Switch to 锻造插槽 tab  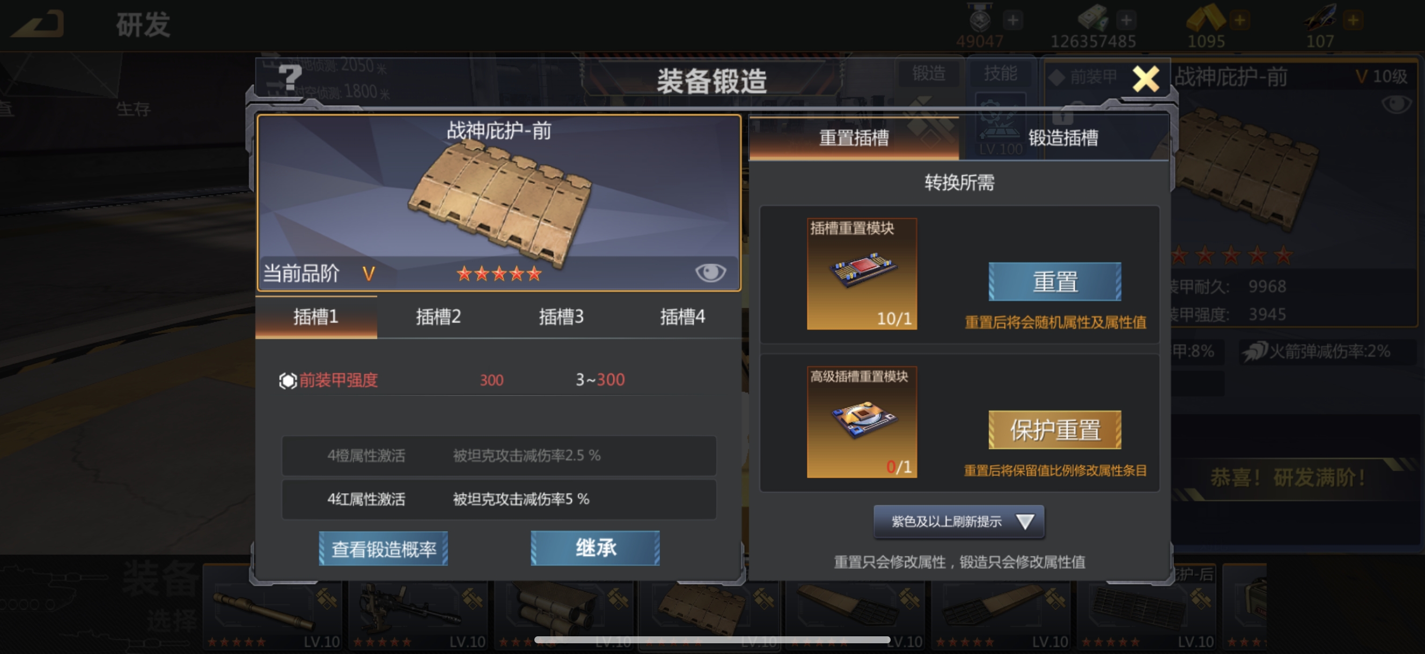click(1063, 138)
